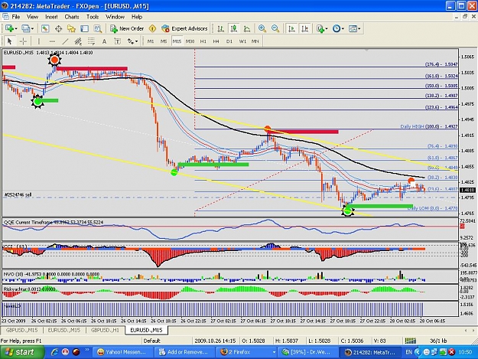Switch chart to H4 timeframe
The image size is (478, 359).
click(x=216, y=41)
